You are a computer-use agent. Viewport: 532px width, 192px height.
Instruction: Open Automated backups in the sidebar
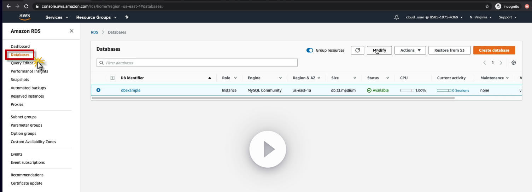pos(28,88)
